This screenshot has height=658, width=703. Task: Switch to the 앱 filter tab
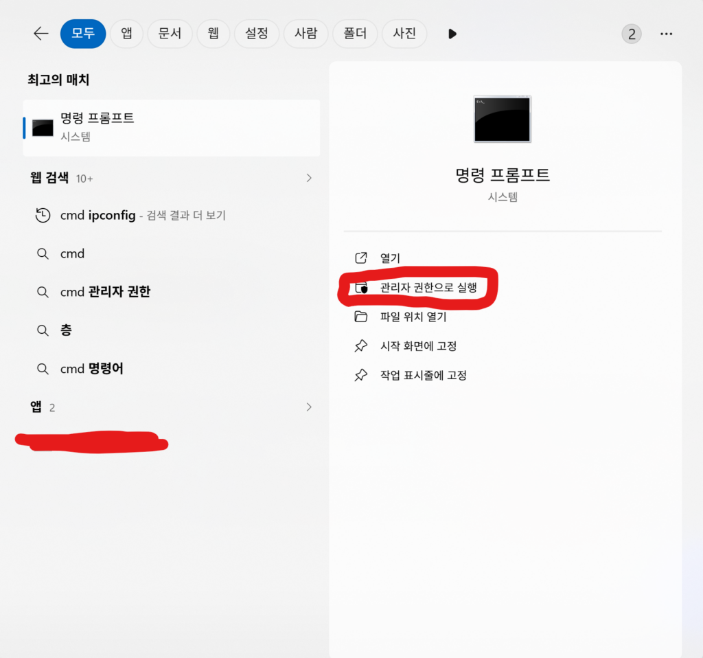[x=126, y=34]
